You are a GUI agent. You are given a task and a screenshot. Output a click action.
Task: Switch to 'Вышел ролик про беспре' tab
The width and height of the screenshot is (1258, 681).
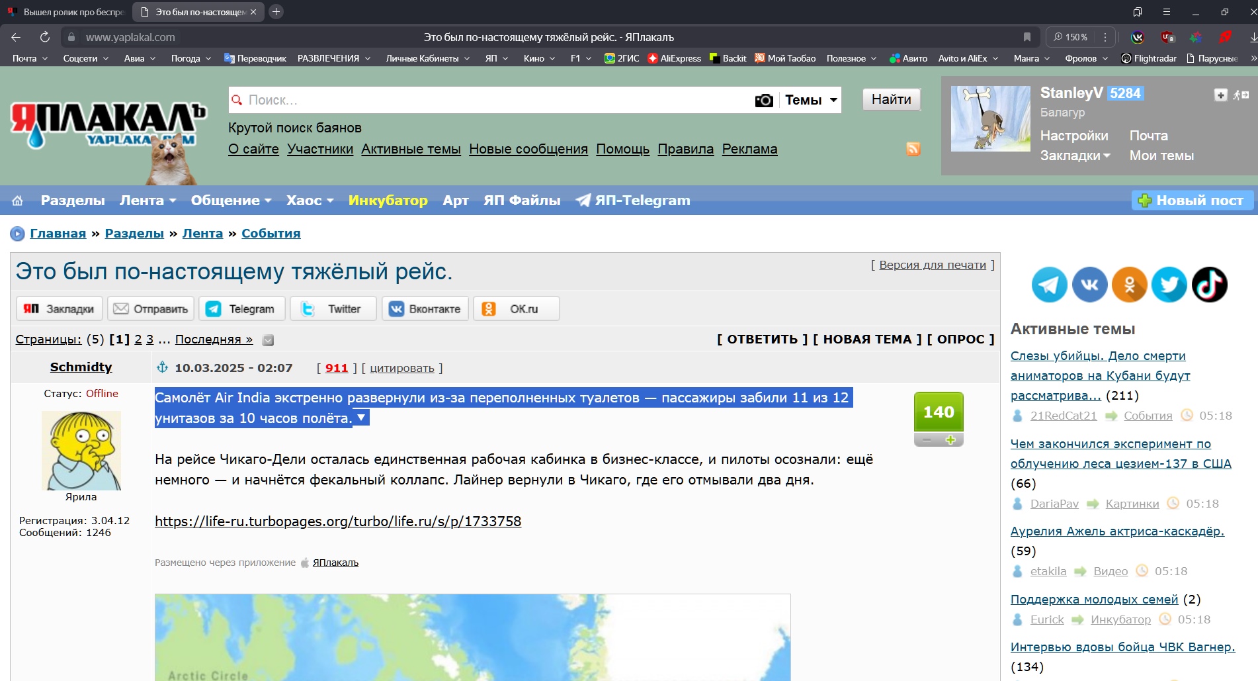(66, 12)
